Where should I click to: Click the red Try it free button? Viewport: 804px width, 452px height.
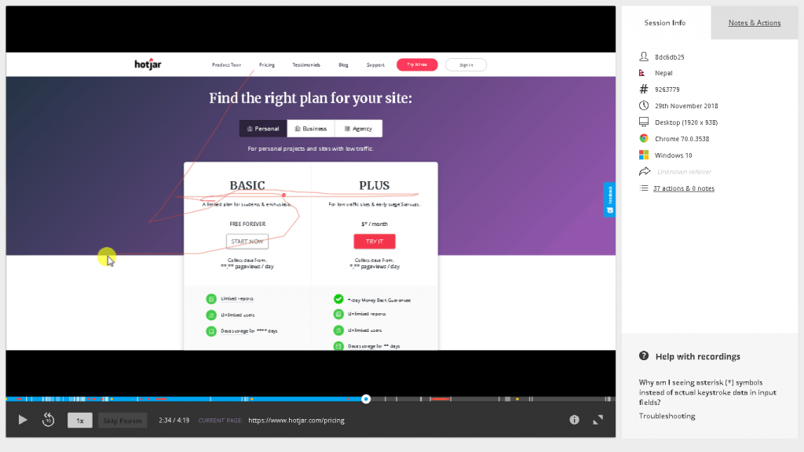pyautogui.click(x=417, y=64)
